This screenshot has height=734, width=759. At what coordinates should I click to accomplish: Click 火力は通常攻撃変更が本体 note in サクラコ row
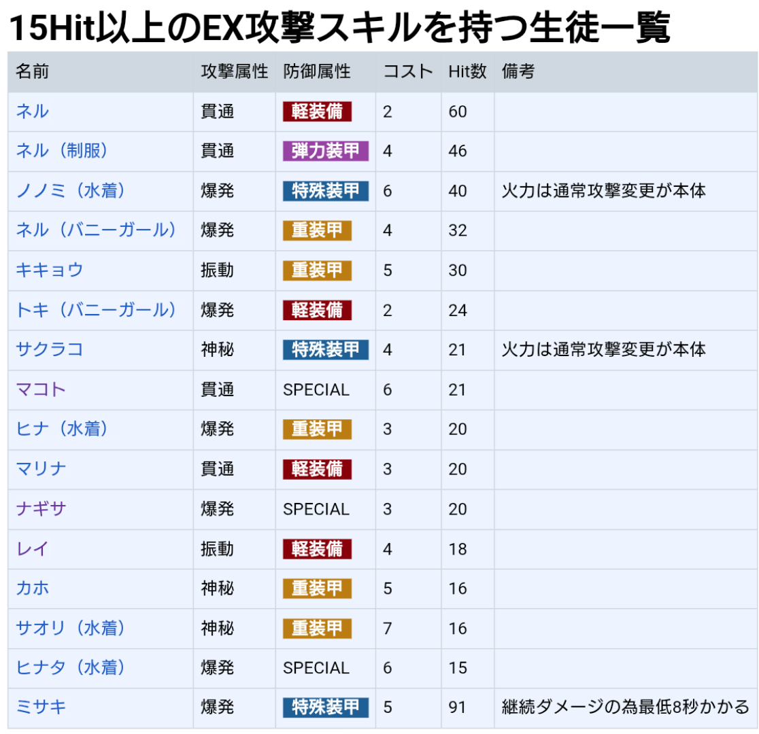[604, 349]
